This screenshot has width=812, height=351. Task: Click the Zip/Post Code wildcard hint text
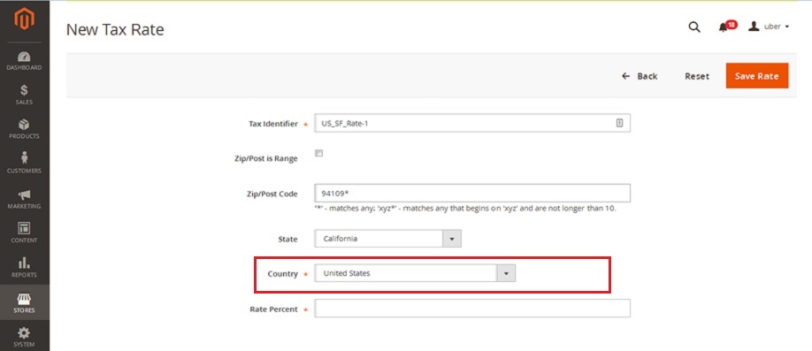pos(465,210)
